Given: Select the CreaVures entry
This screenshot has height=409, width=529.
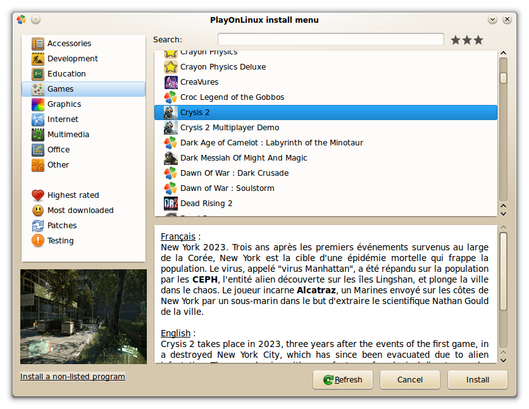Looking at the screenshot, I should (326, 82).
